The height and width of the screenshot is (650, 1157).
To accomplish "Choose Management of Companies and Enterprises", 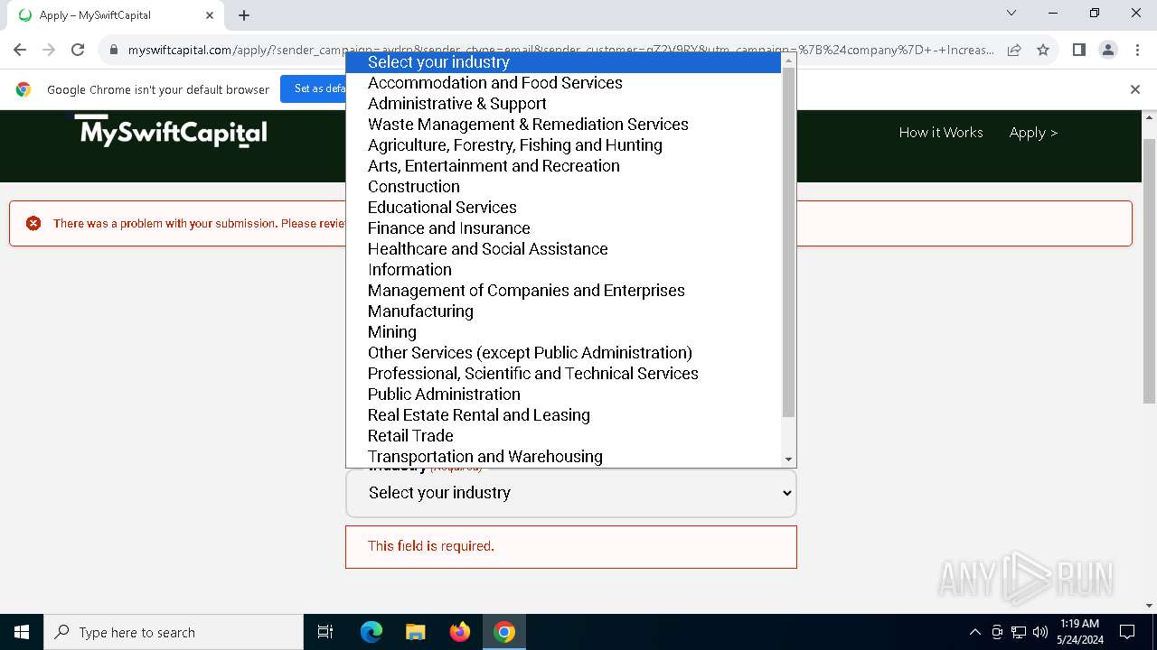I will click(563, 290).
